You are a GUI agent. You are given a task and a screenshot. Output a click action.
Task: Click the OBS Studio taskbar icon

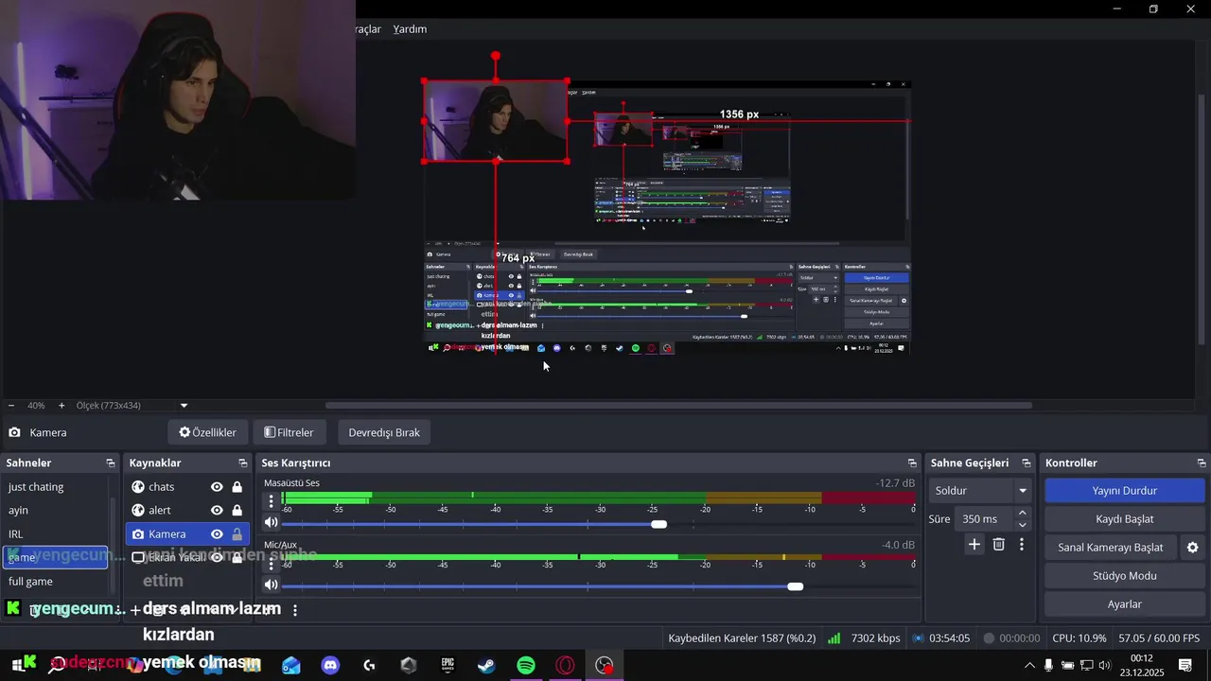(605, 666)
